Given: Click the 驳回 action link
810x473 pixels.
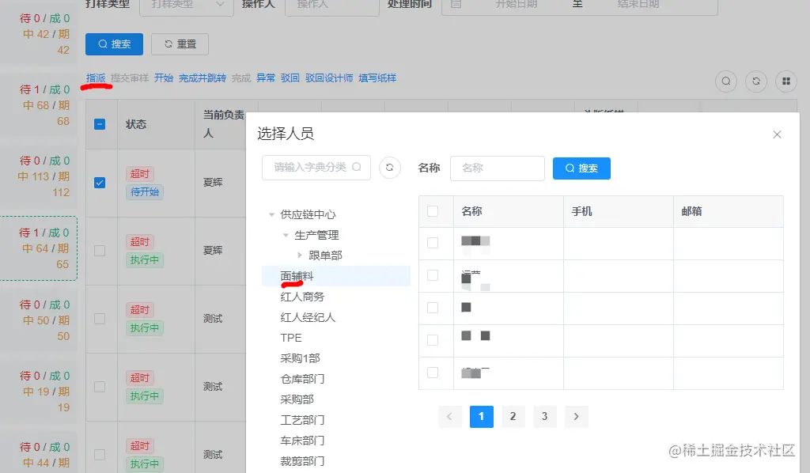Looking at the screenshot, I should [290, 78].
